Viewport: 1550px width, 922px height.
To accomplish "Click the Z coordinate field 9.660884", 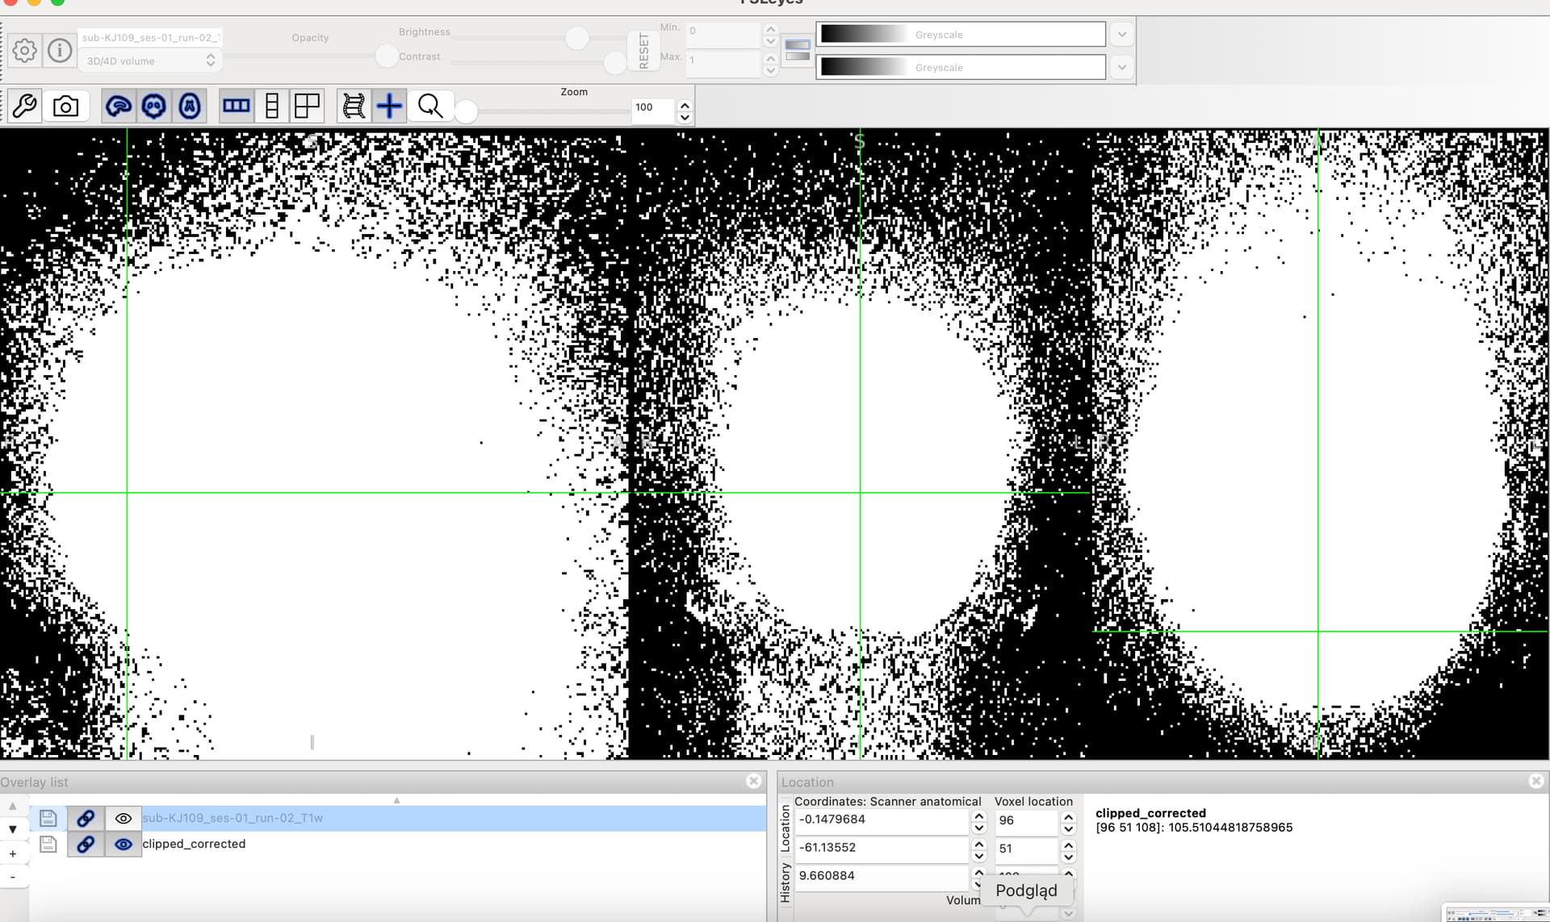I will point(882,876).
